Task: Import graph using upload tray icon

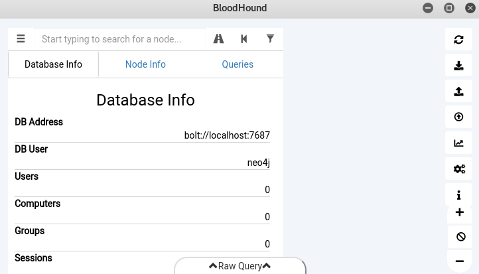Action: tap(458, 91)
